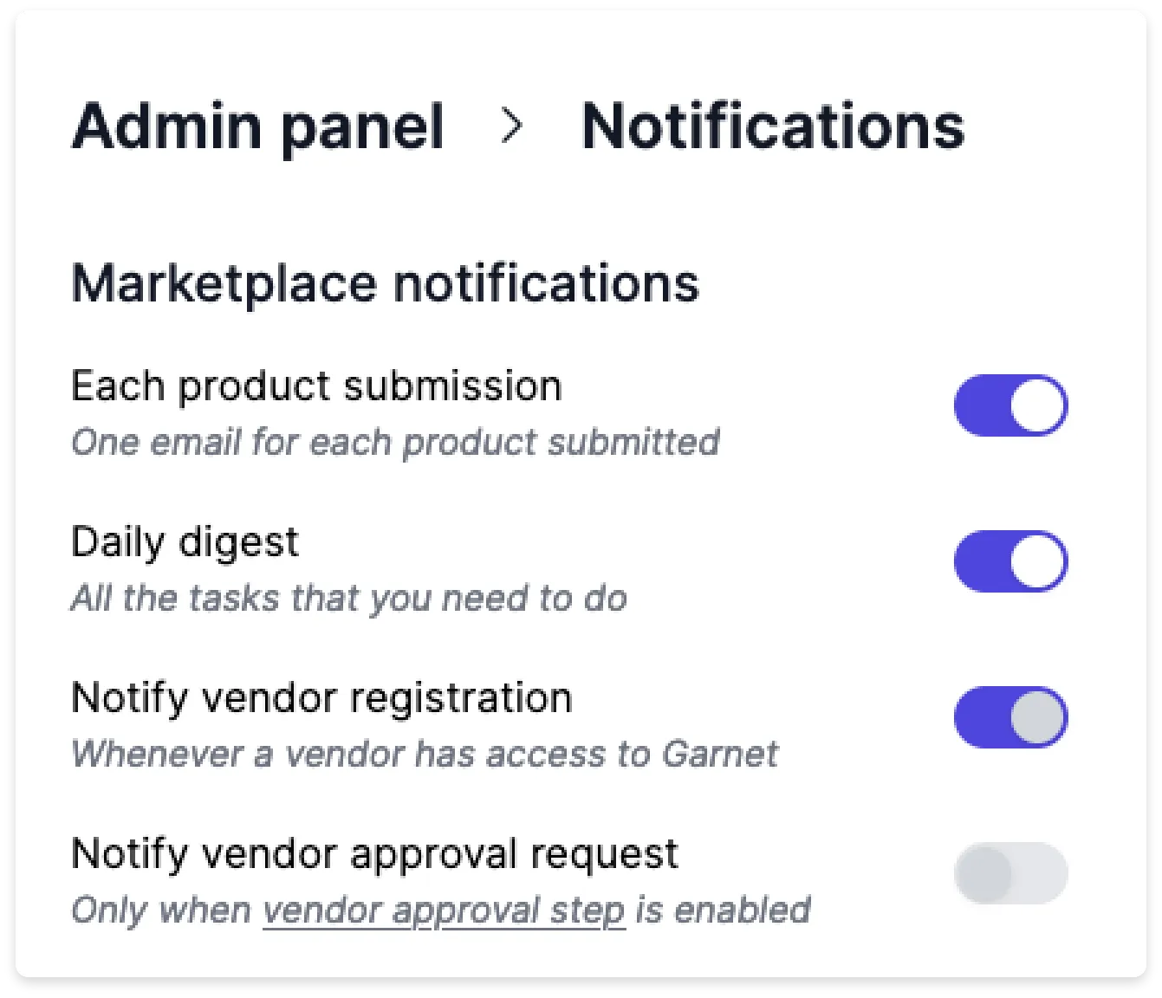Select the Notifications breadcrumb title

[x=772, y=127]
